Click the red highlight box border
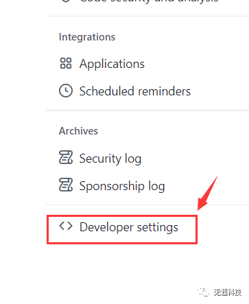249x304 pixels. (x=122, y=215)
